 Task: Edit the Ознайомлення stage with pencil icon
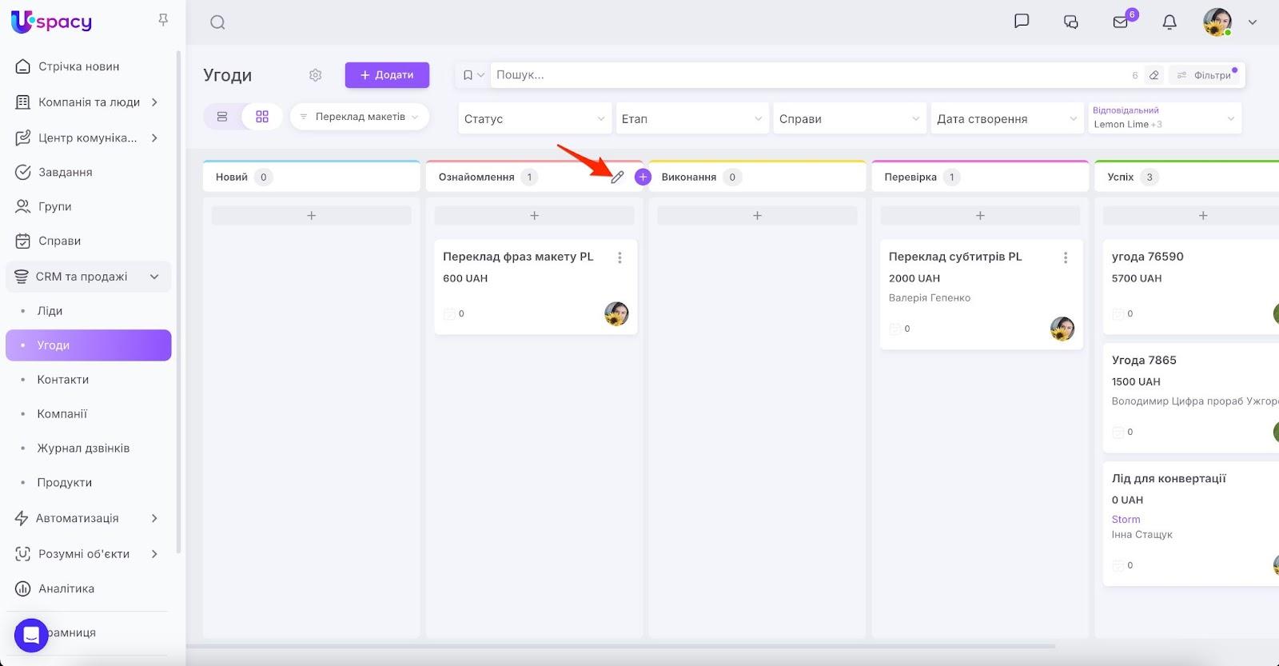[x=617, y=177]
